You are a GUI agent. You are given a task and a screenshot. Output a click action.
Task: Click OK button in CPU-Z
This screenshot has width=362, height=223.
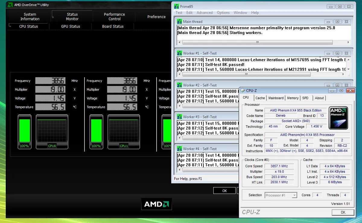(343, 212)
